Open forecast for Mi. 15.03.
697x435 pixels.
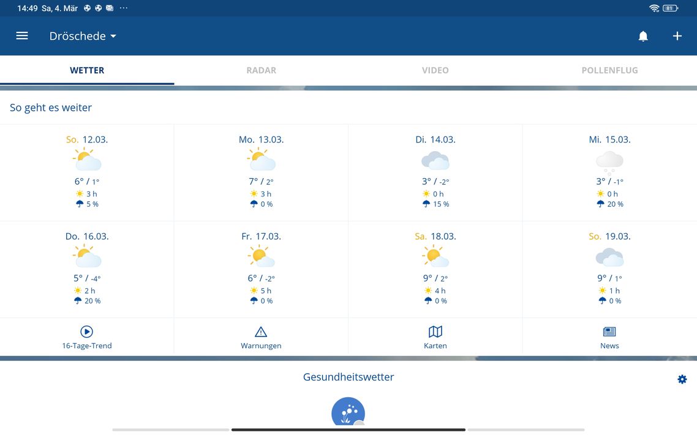tap(609, 173)
